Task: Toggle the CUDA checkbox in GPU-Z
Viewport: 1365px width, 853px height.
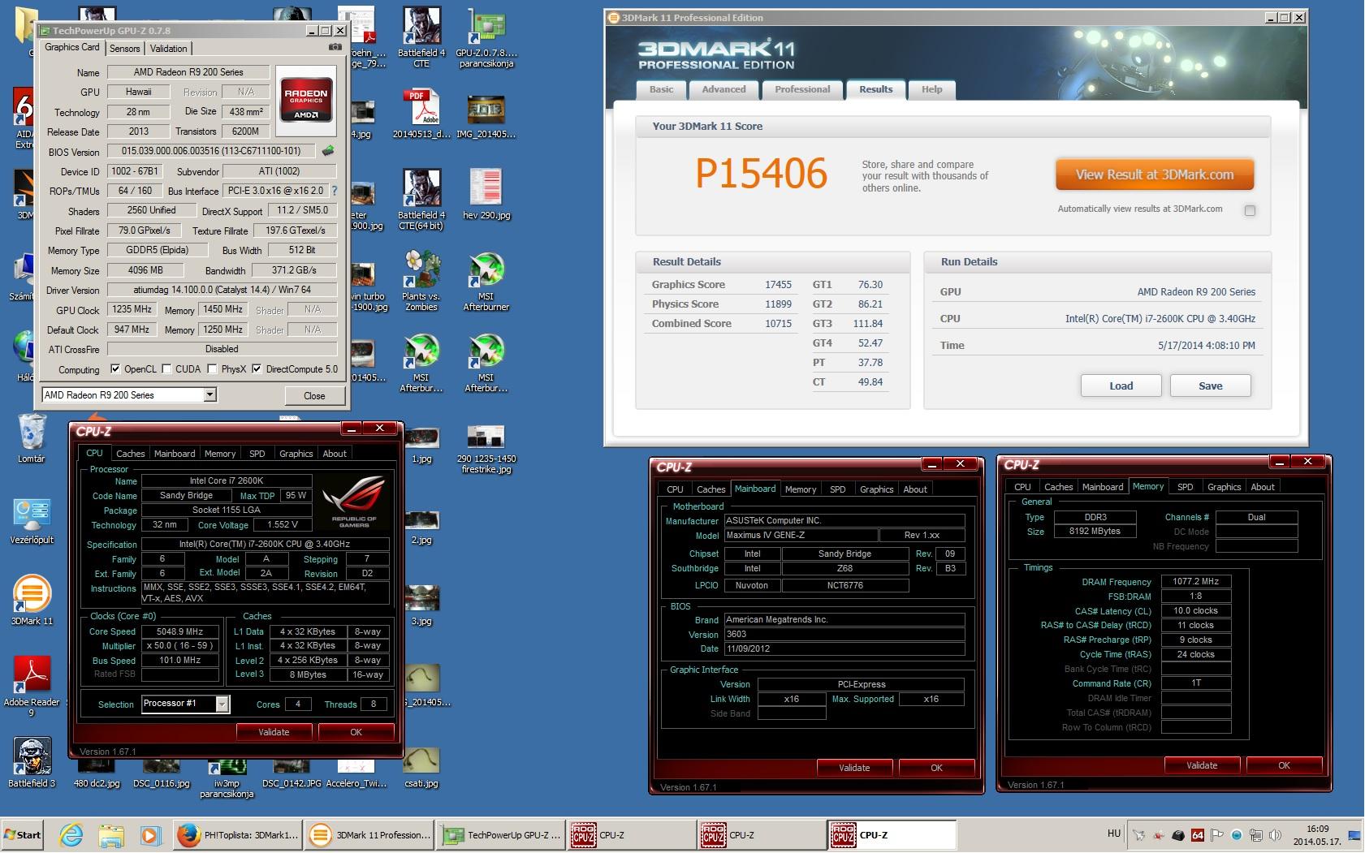Action: point(166,369)
